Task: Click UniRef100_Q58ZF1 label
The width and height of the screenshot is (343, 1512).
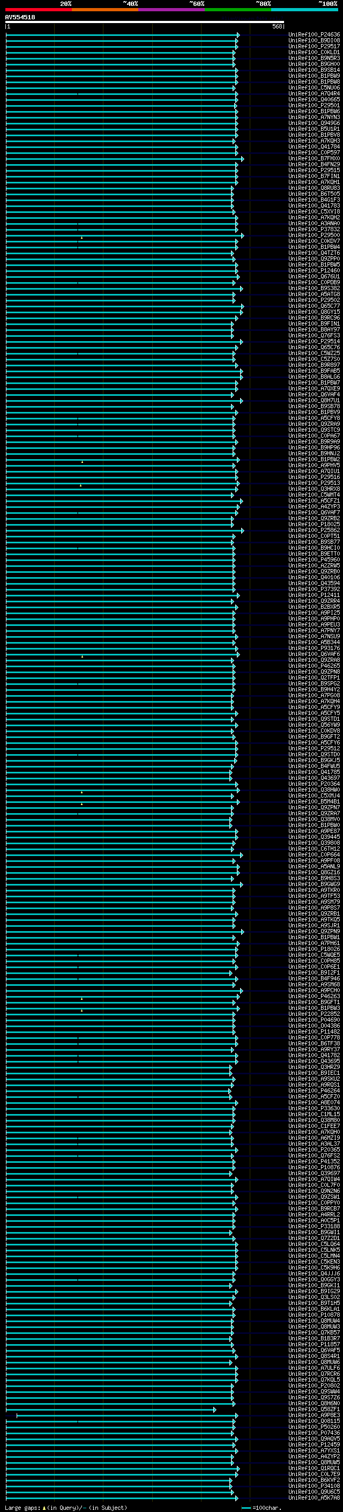Action: [314, 1408]
